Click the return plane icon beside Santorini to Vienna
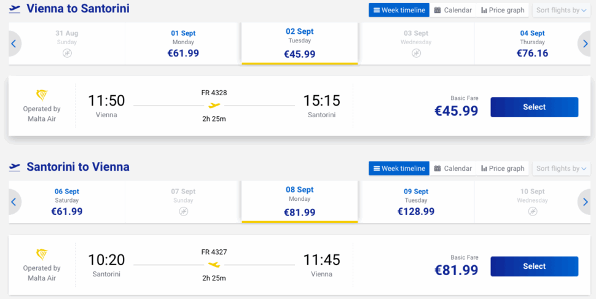The width and height of the screenshot is (596, 299). (x=15, y=167)
